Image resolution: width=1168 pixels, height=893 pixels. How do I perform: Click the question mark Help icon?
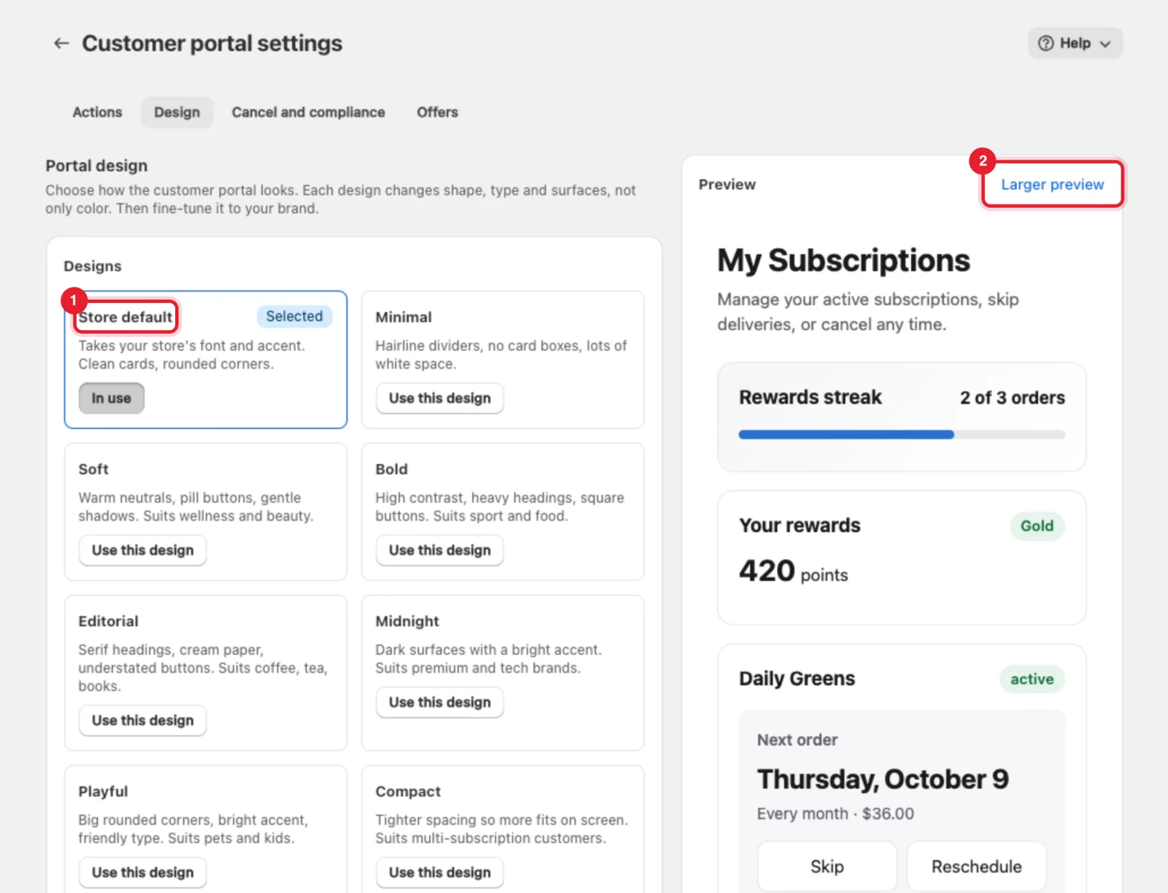pyautogui.click(x=1045, y=43)
